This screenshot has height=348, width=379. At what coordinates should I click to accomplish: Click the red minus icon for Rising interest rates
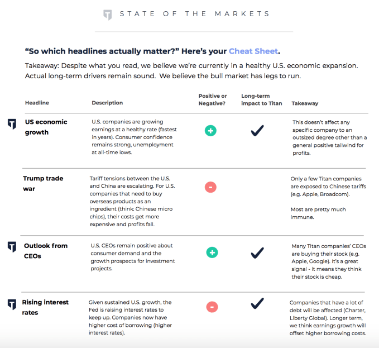tap(212, 307)
